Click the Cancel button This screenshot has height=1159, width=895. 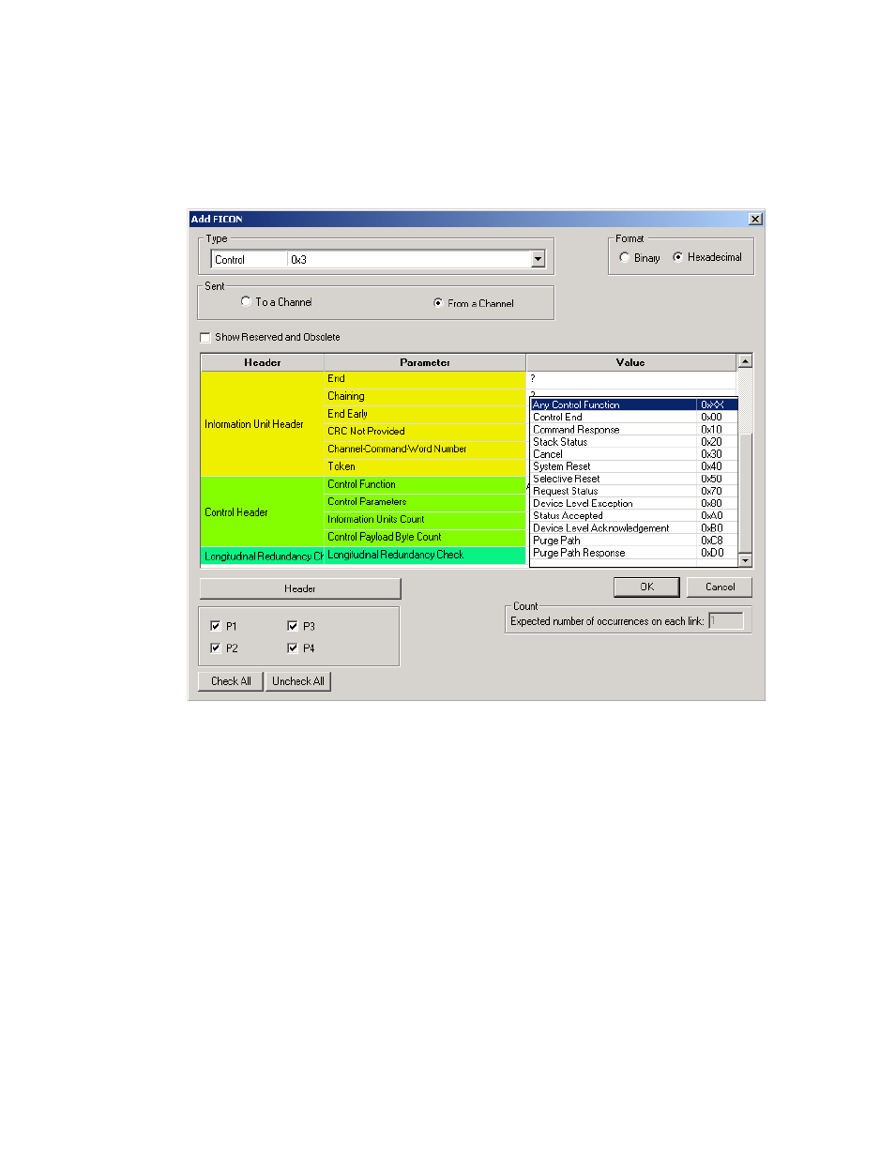(720, 587)
